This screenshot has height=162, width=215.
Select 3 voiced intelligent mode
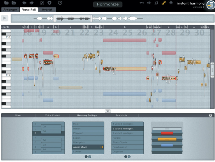127,129
